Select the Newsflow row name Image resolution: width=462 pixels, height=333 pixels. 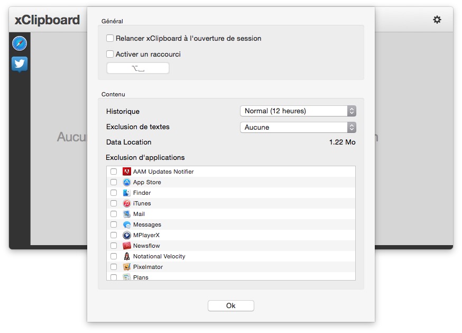pos(146,246)
